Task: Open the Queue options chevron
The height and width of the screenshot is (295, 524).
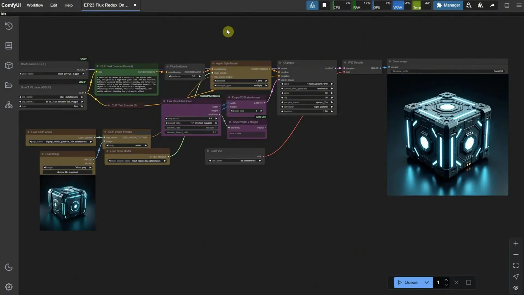Action: point(427,282)
